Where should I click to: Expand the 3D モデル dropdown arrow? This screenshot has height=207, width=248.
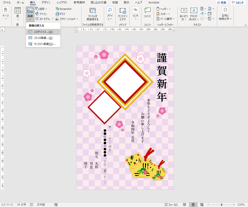pyautogui.click(x=53, y=19)
